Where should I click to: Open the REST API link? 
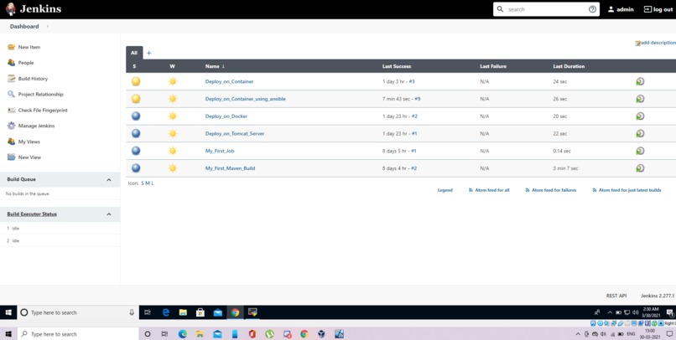(616, 296)
